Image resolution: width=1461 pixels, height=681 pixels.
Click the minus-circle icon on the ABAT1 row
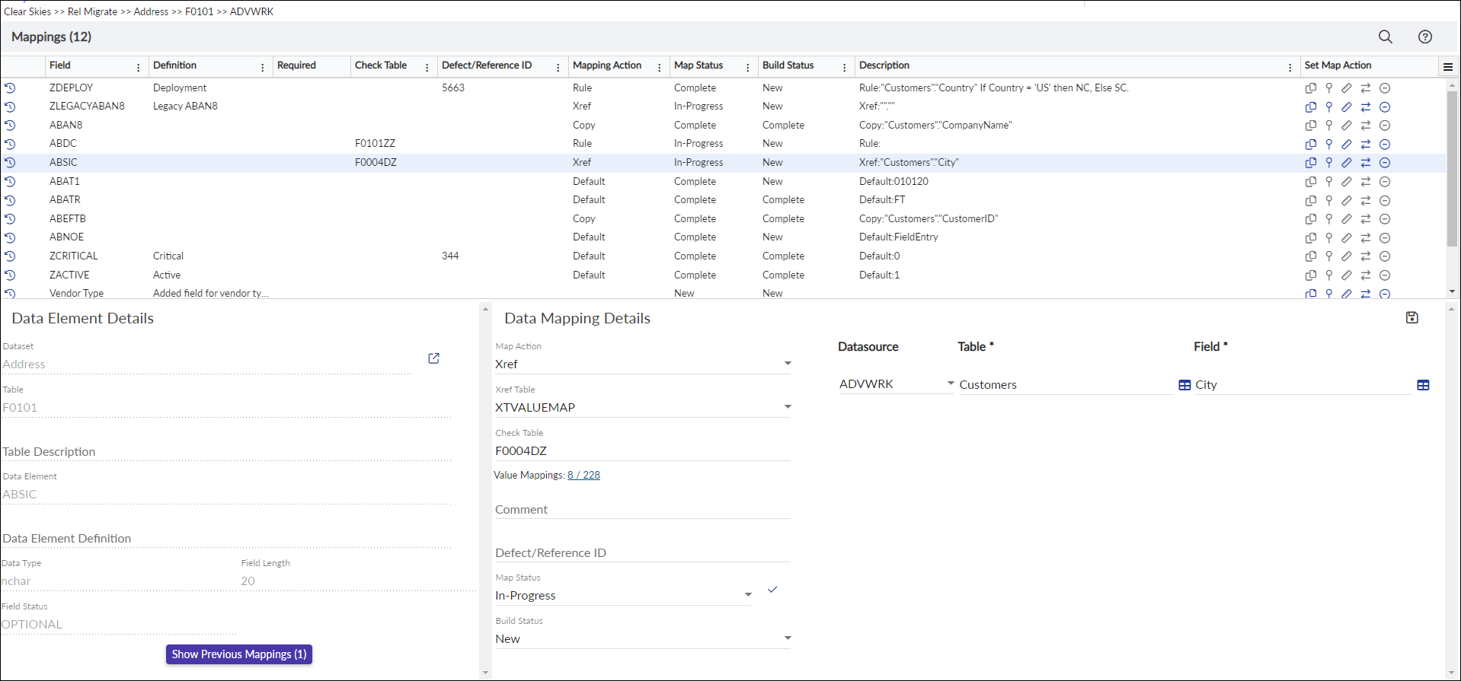pyautogui.click(x=1385, y=182)
